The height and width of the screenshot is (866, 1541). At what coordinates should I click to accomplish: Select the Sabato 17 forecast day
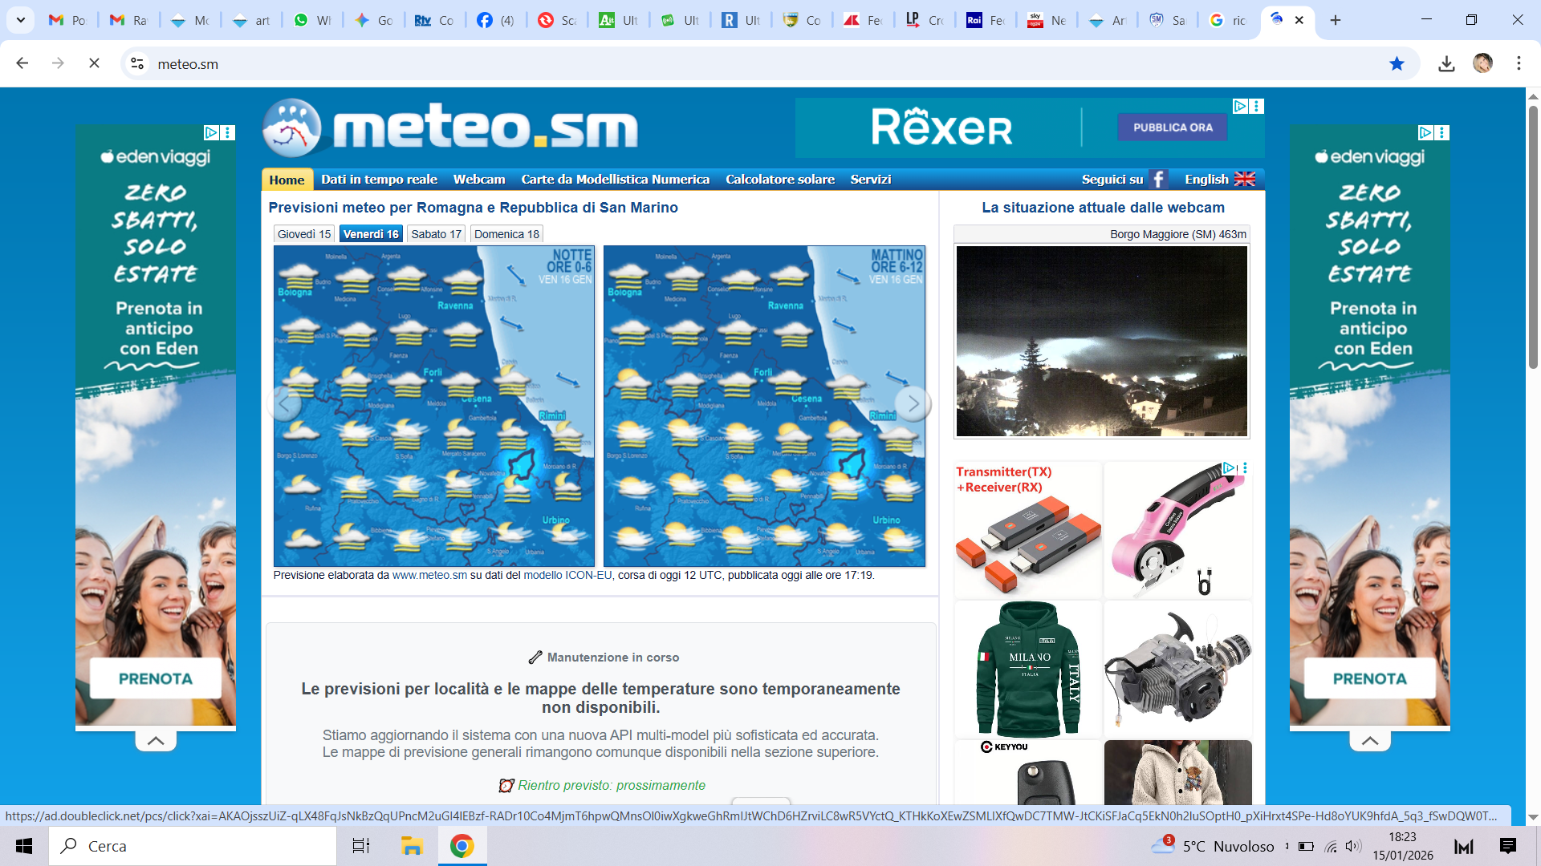(436, 234)
